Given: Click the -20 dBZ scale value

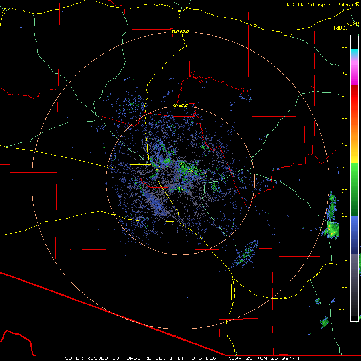Looking at the screenshot, I should pos(343,286).
